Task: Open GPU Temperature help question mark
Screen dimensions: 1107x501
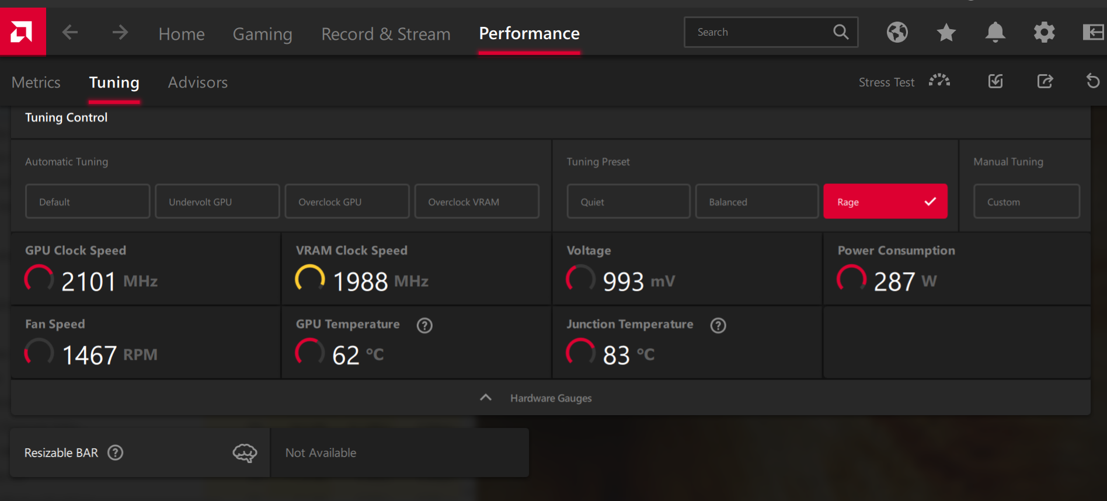Action: pyautogui.click(x=424, y=325)
